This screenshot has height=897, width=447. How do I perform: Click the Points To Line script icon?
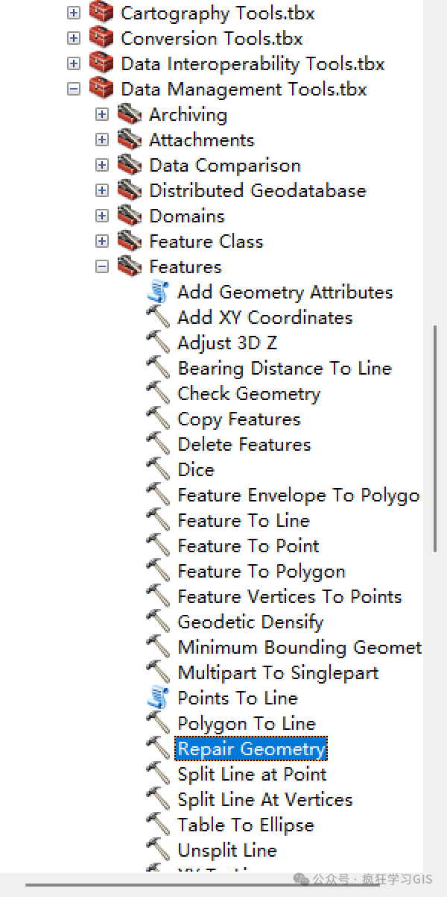click(158, 698)
